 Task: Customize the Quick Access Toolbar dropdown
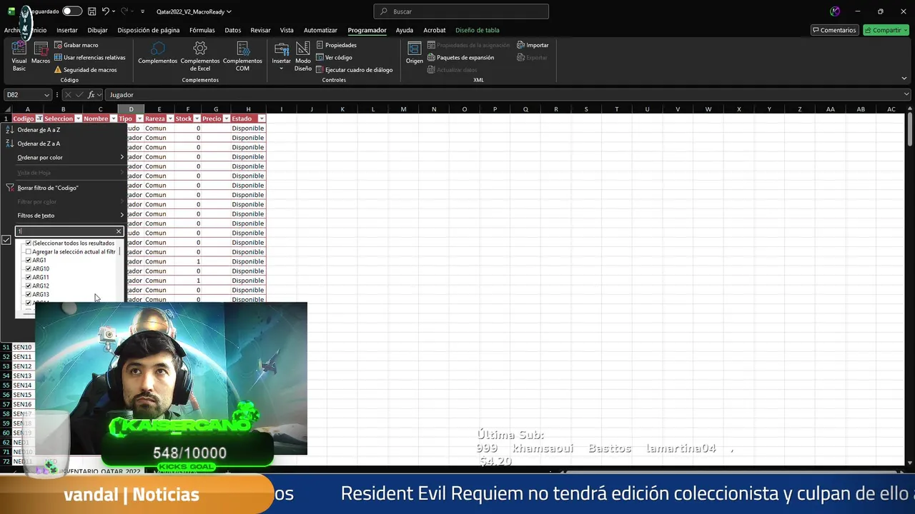142,11
